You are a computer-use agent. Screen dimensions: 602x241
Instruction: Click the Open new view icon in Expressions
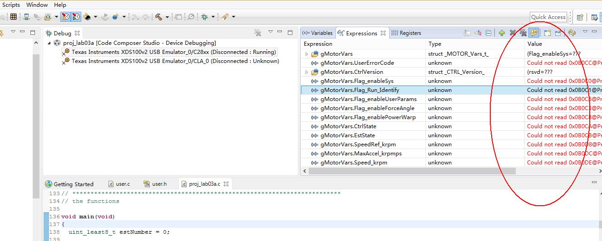point(547,33)
